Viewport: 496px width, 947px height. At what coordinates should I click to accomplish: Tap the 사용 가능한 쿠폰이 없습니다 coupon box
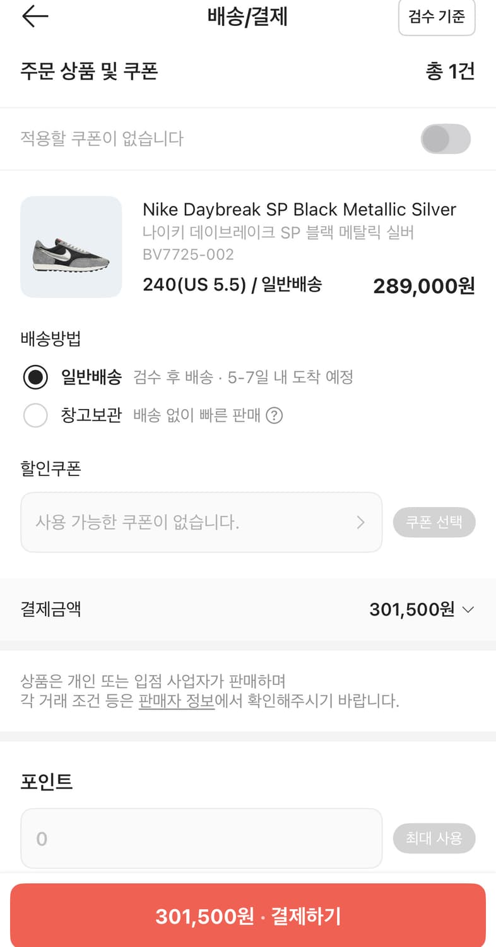click(x=189, y=522)
